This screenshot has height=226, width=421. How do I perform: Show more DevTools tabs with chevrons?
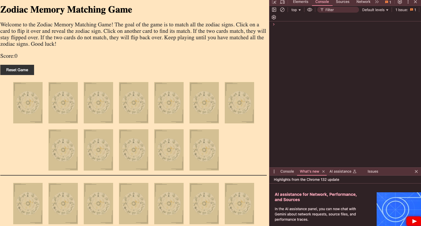[377, 2]
